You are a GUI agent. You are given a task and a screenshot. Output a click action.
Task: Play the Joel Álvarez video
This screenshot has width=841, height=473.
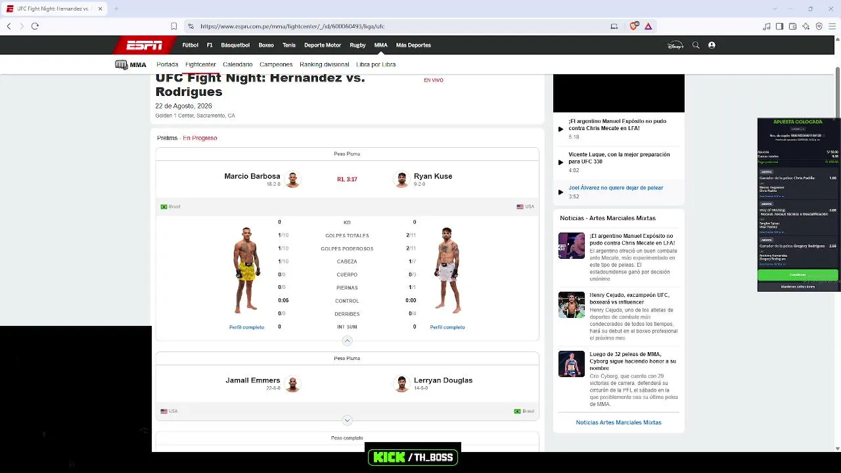[x=560, y=192]
